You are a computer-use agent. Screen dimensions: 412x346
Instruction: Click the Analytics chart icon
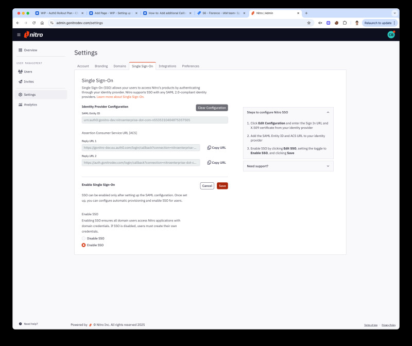pos(20,105)
